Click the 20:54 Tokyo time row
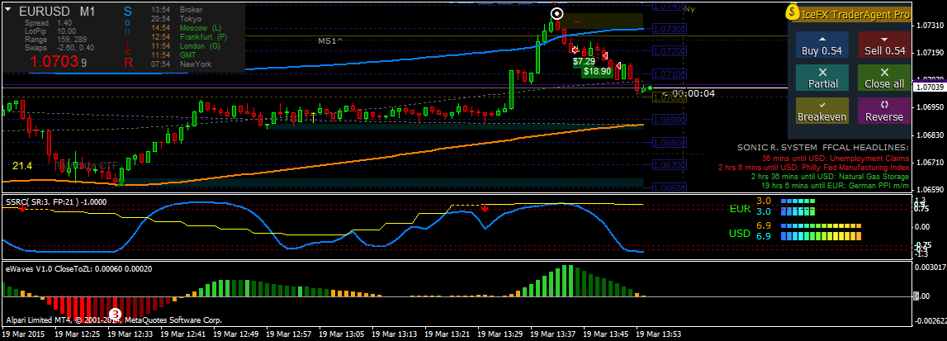 pos(176,19)
